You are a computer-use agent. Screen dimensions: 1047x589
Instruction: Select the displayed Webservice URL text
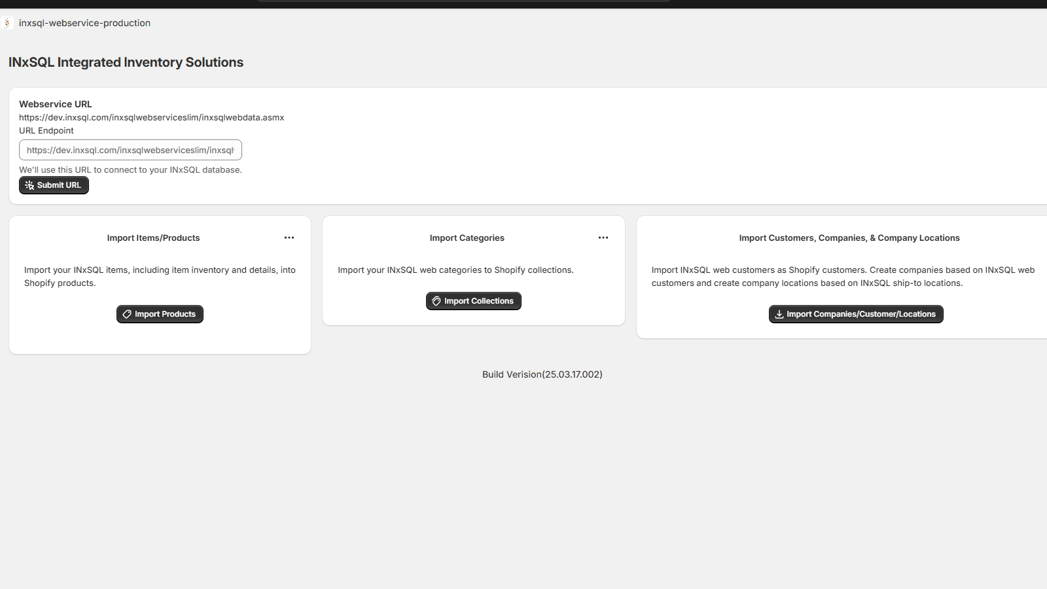152,117
